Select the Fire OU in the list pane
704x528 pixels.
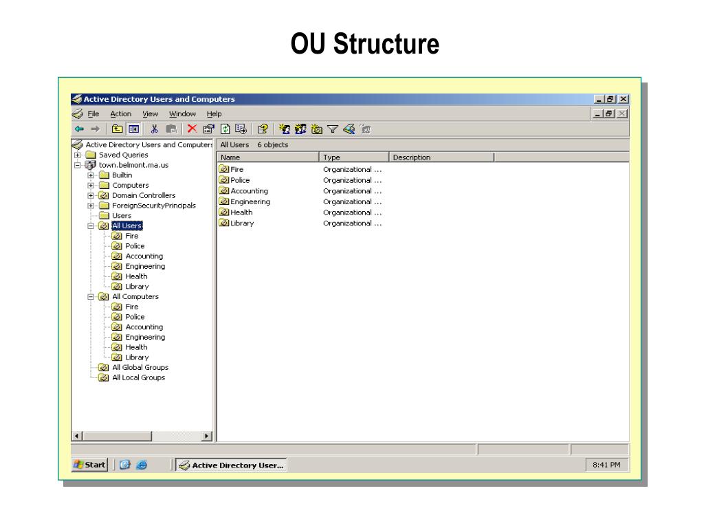(x=236, y=169)
